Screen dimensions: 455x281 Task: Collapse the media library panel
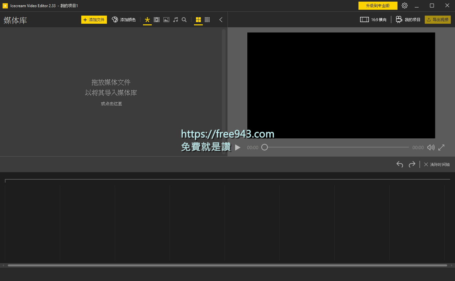pos(221,19)
